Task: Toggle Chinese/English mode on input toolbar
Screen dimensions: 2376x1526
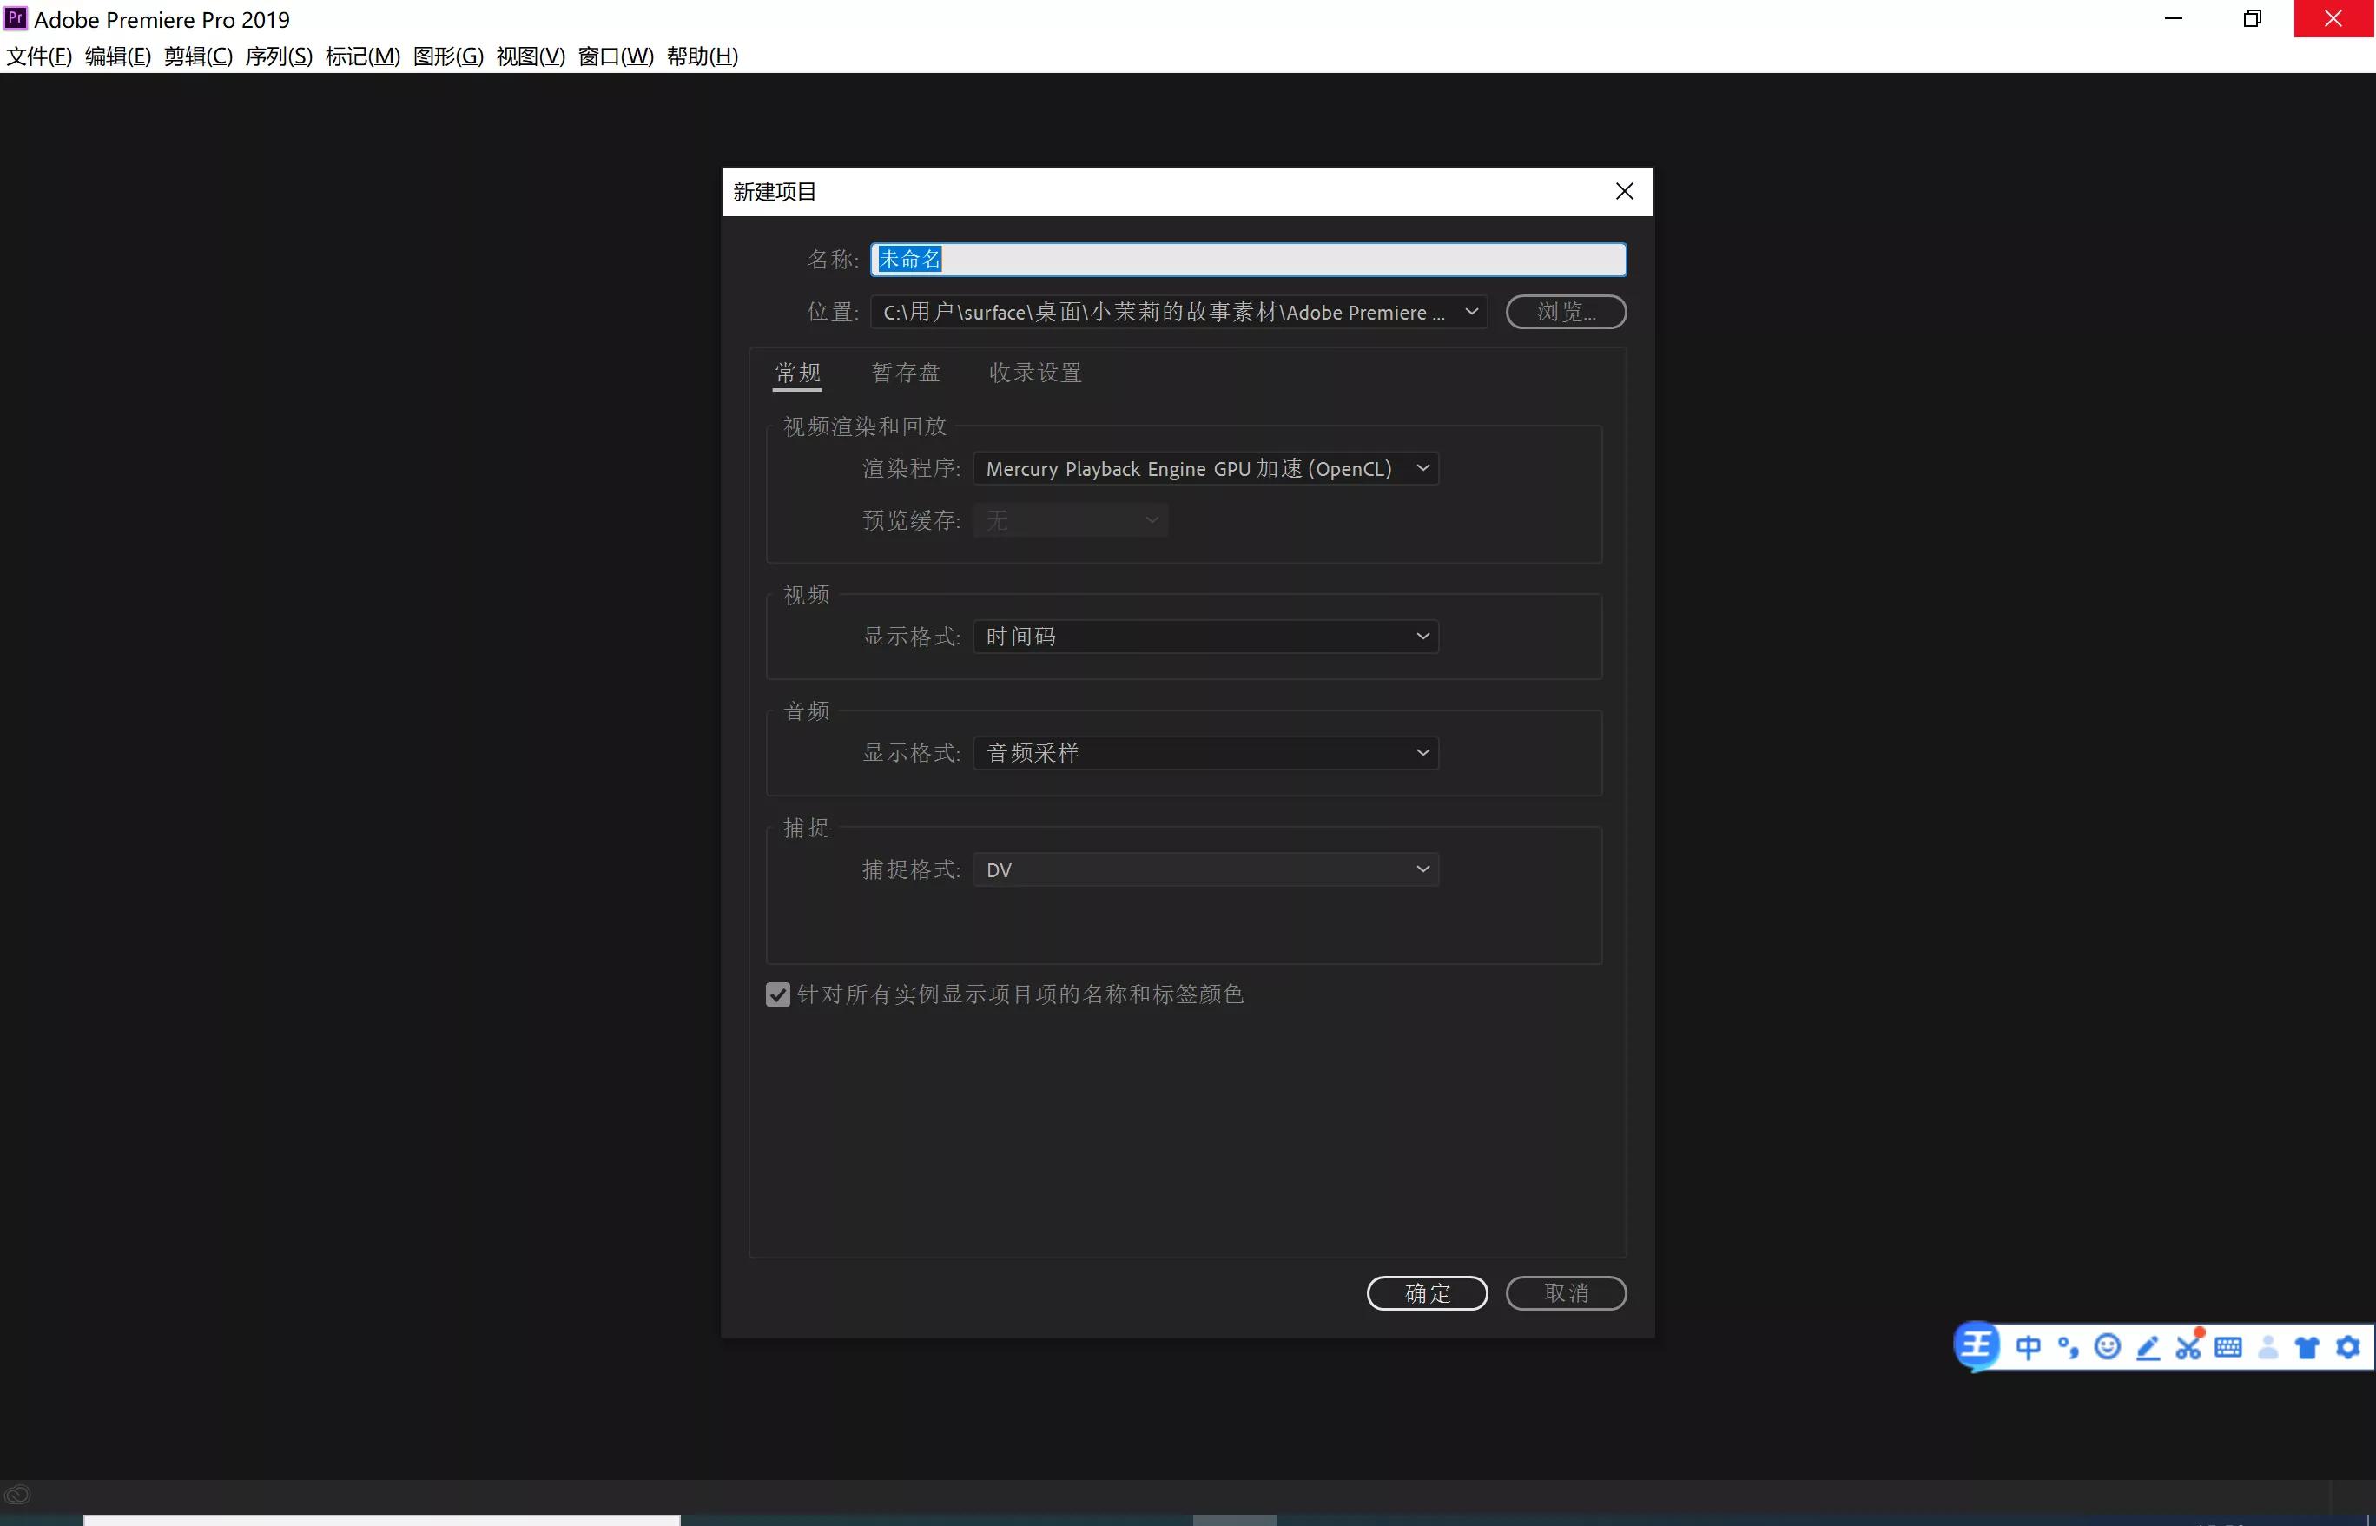Action: [2027, 1345]
